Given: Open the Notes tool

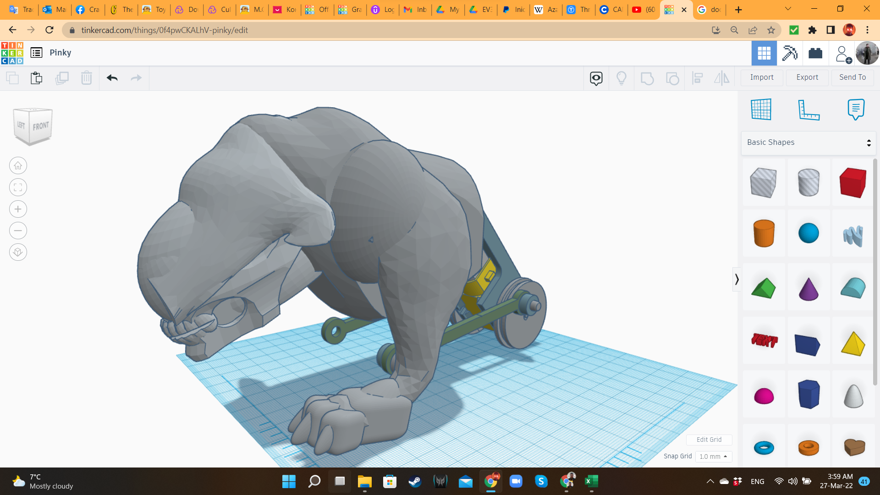Looking at the screenshot, I should (856, 109).
